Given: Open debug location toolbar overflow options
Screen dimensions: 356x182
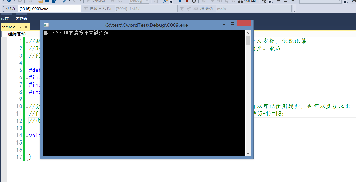Looking at the screenshot, I should tap(295, 10).
